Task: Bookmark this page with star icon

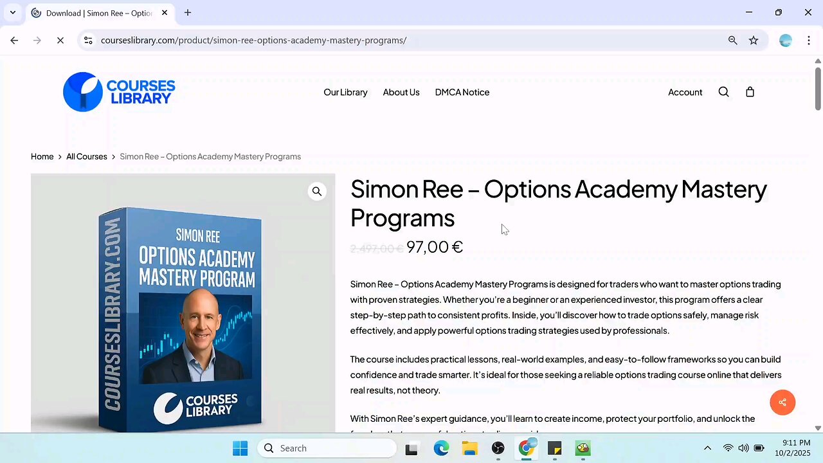Action: tap(754, 40)
